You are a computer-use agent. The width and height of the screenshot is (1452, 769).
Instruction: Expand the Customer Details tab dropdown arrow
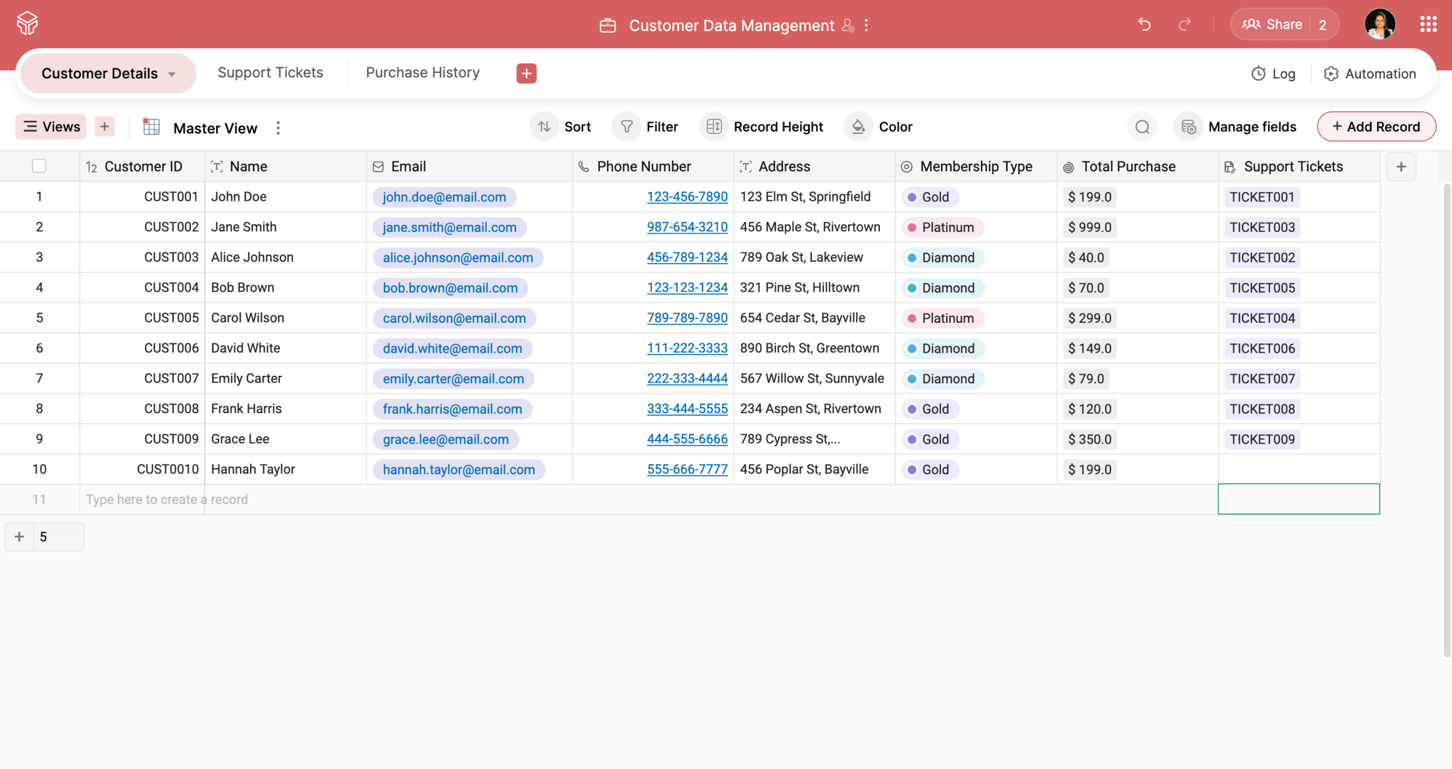coord(172,74)
